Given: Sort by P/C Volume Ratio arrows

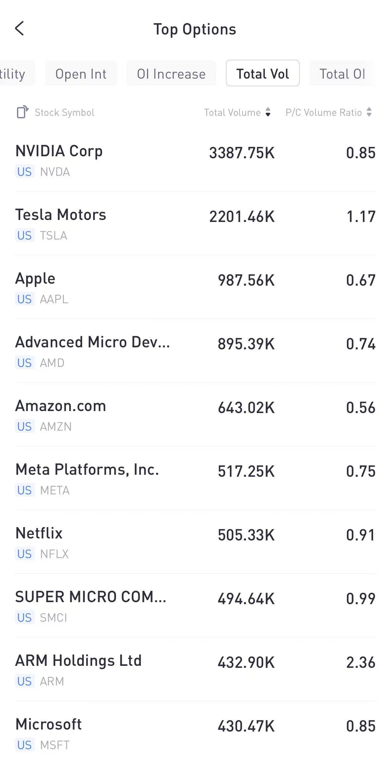Looking at the screenshot, I should [x=369, y=112].
